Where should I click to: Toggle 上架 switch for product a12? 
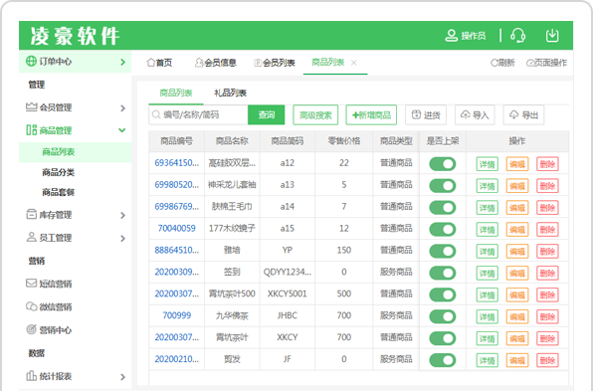pos(443,164)
